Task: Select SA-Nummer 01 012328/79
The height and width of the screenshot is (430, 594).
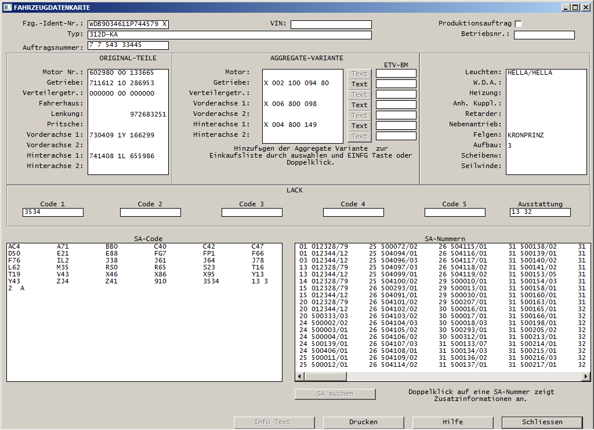Action: [324, 246]
